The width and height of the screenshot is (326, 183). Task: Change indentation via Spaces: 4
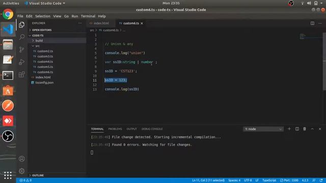click(x=234, y=180)
